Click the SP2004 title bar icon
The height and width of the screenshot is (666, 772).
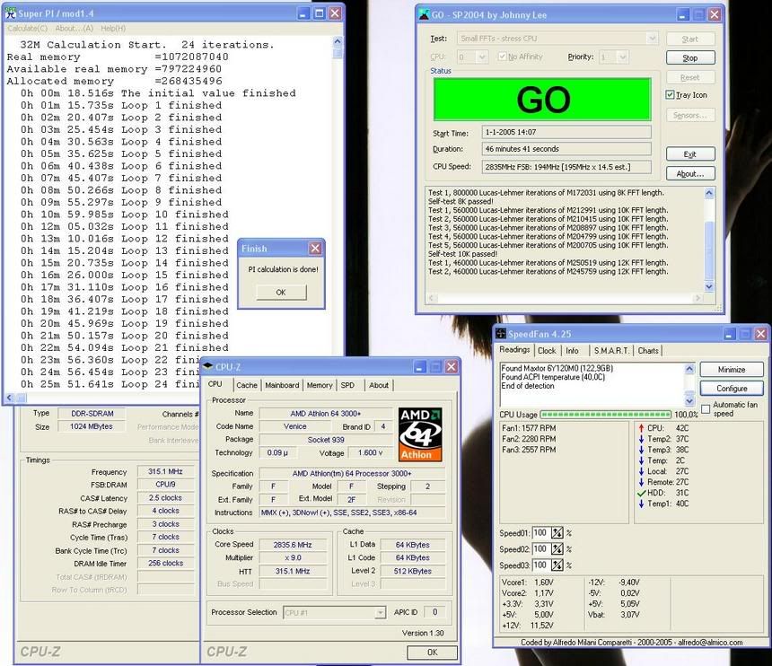point(424,14)
